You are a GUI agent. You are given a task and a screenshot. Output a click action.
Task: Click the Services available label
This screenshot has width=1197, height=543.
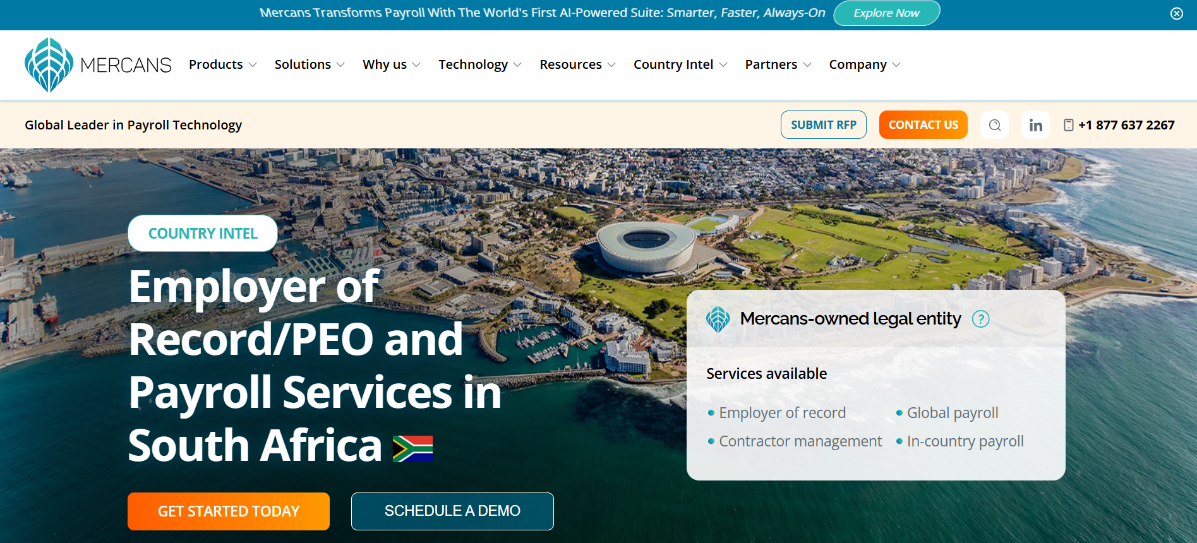coord(766,374)
